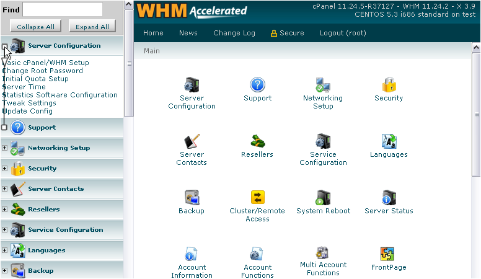Open the FrontPage puzzle icon
481x279 pixels.
[387, 254]
